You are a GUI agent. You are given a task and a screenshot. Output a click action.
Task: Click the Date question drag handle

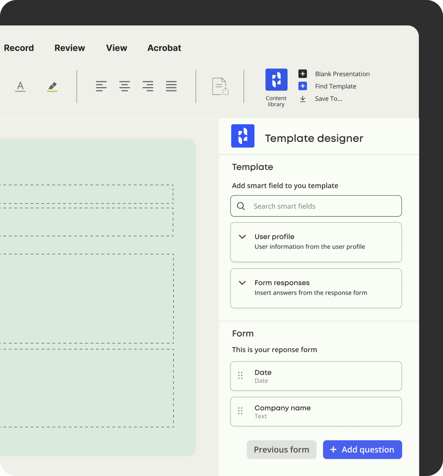(x=240, y=375)
